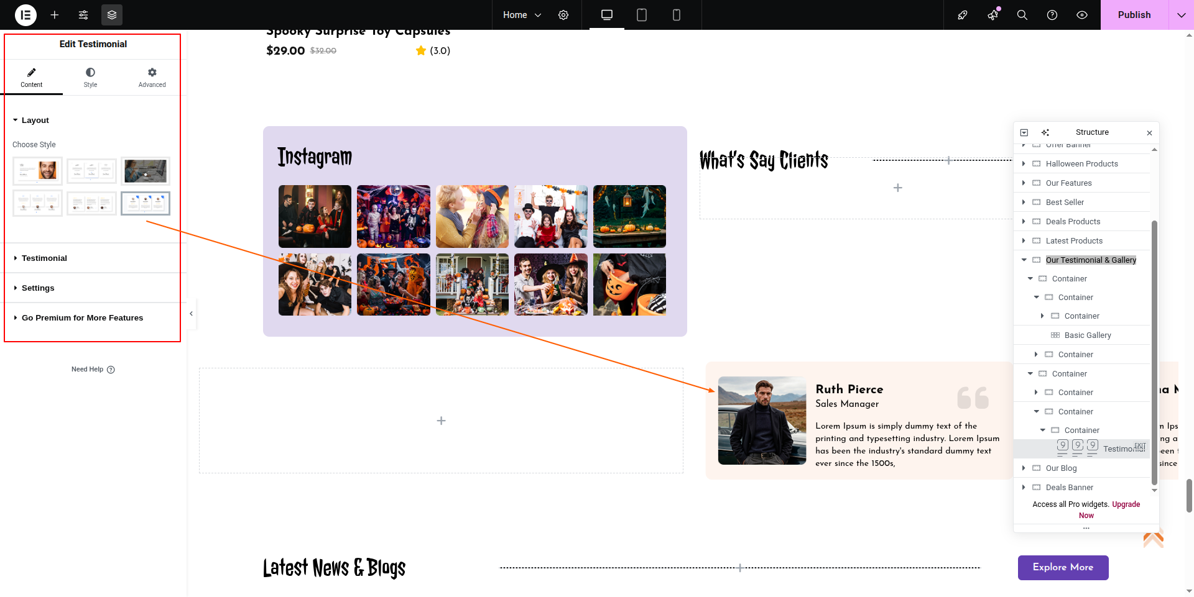Switch to the Content tab
This screenshot has width=1194, height=597.
tap(32, 78)
